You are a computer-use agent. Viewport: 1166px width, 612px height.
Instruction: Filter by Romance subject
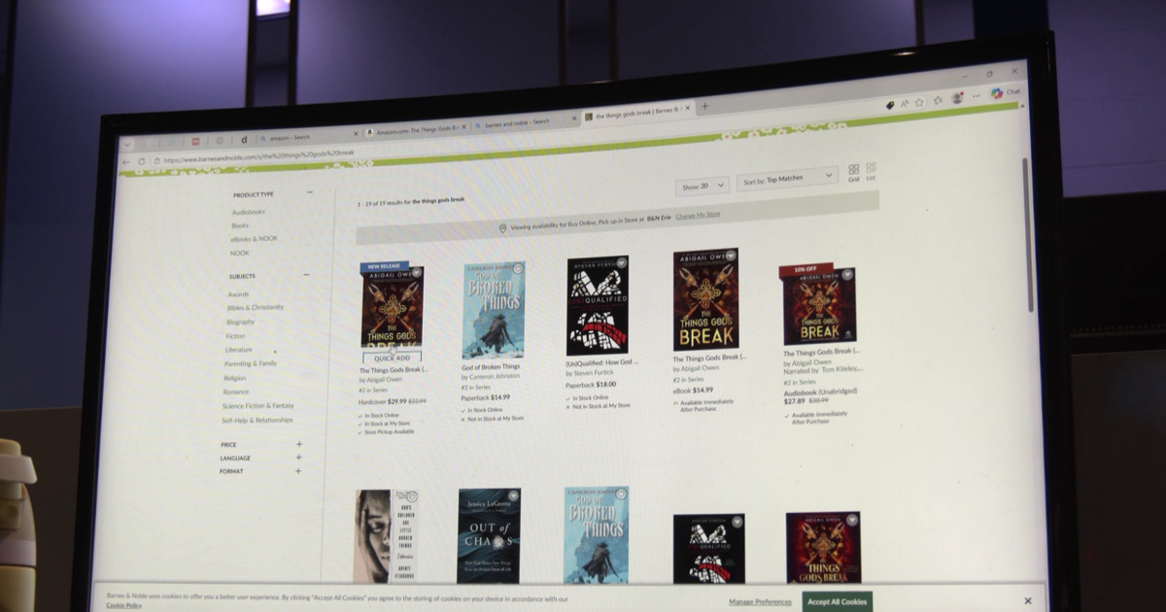[x=235, y=391]
